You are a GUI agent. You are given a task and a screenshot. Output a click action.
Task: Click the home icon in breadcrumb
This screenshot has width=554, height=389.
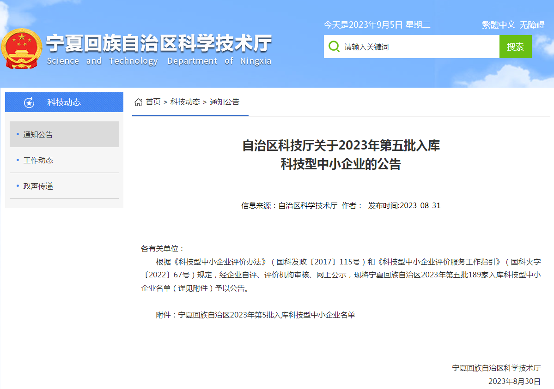138,102
